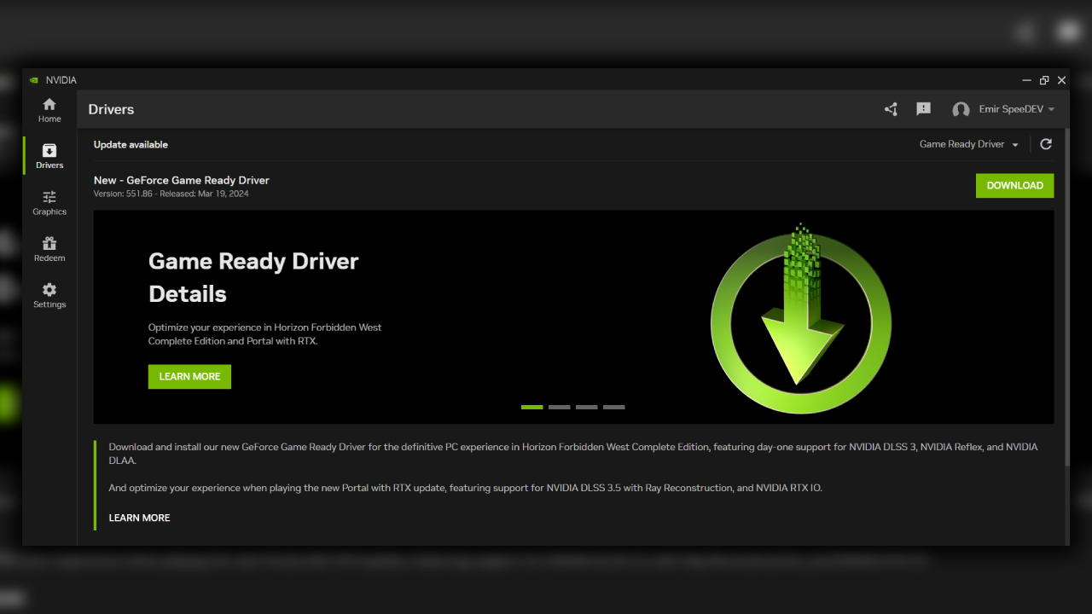Open the Home section in sidebar
Viewport: 1092px width, 614px height.
tap(49, 109)
